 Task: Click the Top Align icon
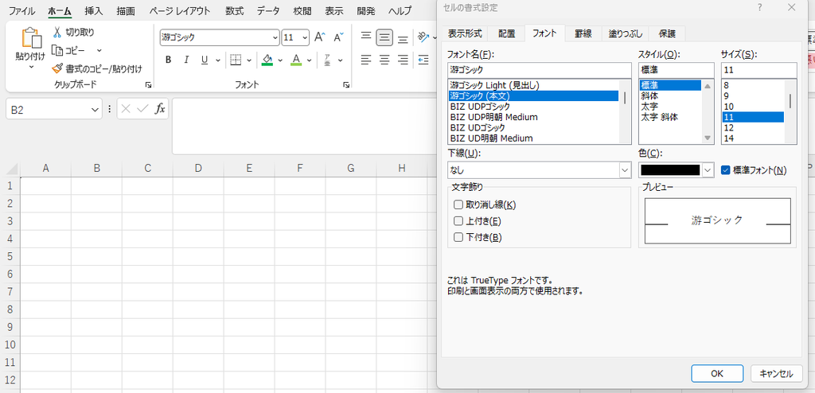click(366, 37)
